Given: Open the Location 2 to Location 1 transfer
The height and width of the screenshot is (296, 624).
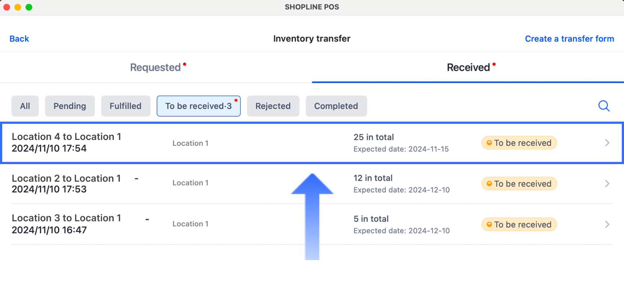Looking at the screenshot, I should coord(66,184).
